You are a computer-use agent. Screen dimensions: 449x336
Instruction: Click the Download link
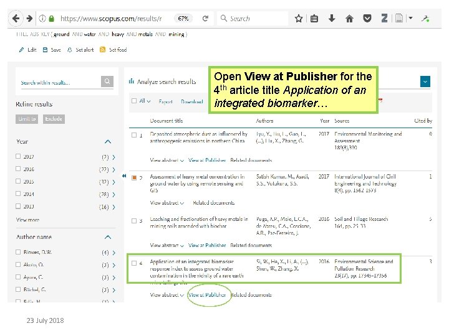192,101
